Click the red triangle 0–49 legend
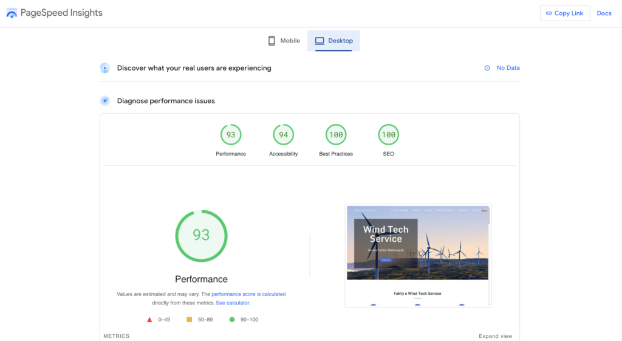This screenshot has width=622, height=341. coord(149,319)
